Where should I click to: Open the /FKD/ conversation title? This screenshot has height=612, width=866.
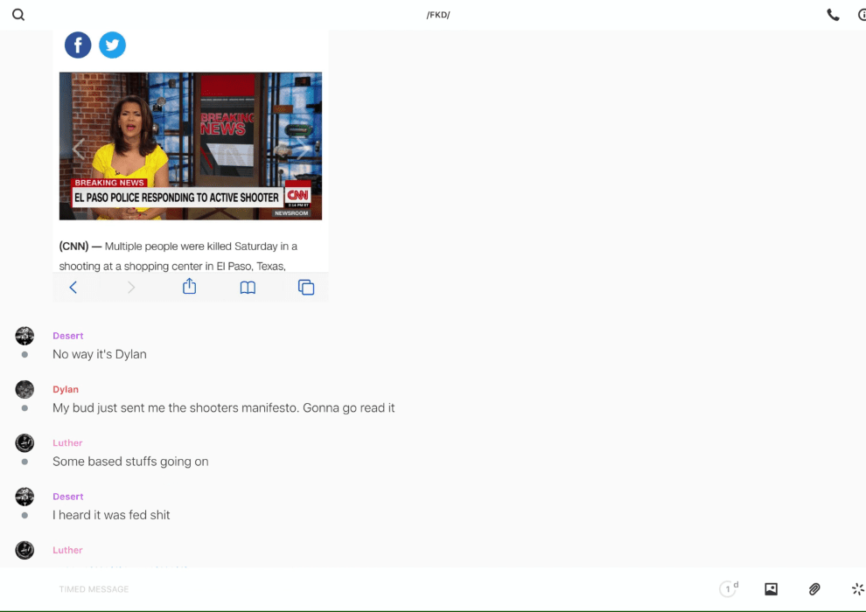click(438, 15)
